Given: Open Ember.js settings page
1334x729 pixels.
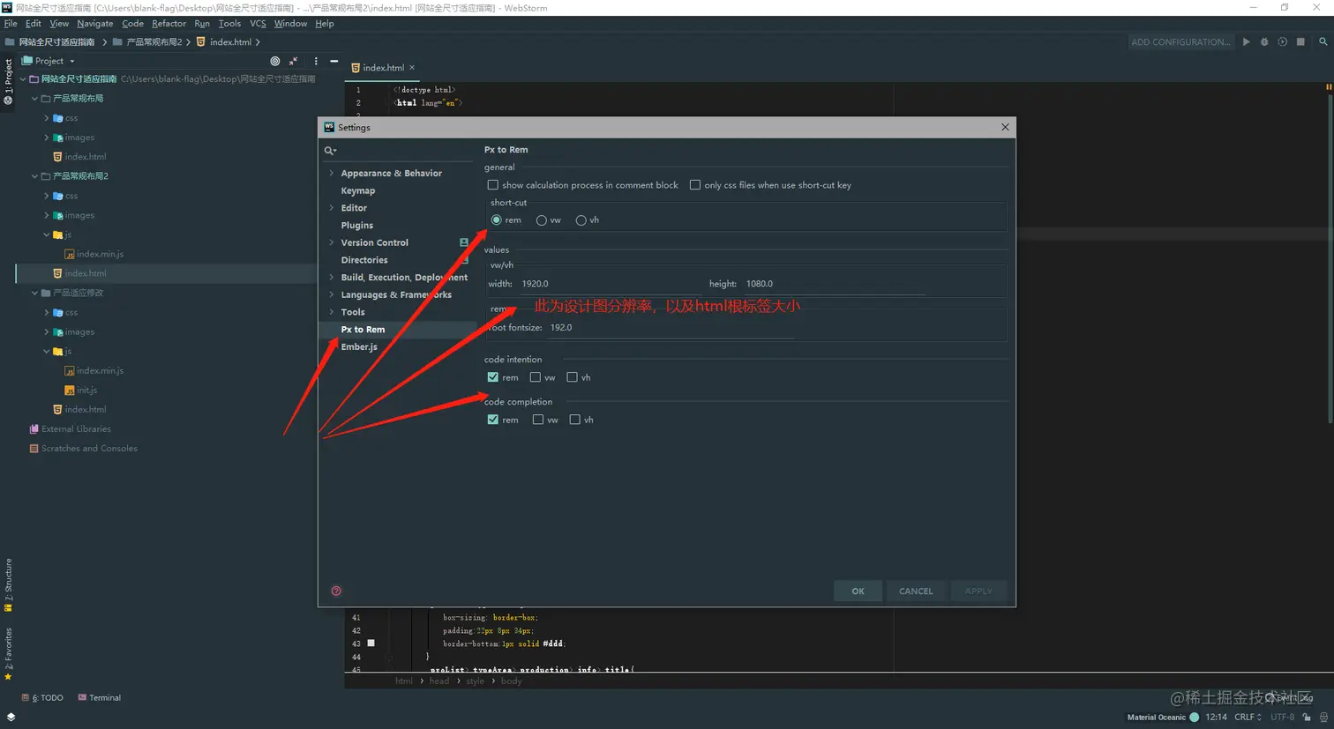Looking at the screenshot, I should click(359, 346).
